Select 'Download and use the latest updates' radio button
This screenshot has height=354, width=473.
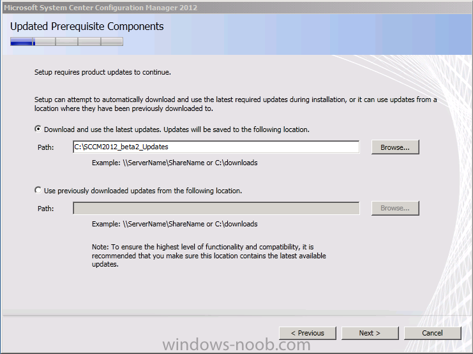point(38,129)
